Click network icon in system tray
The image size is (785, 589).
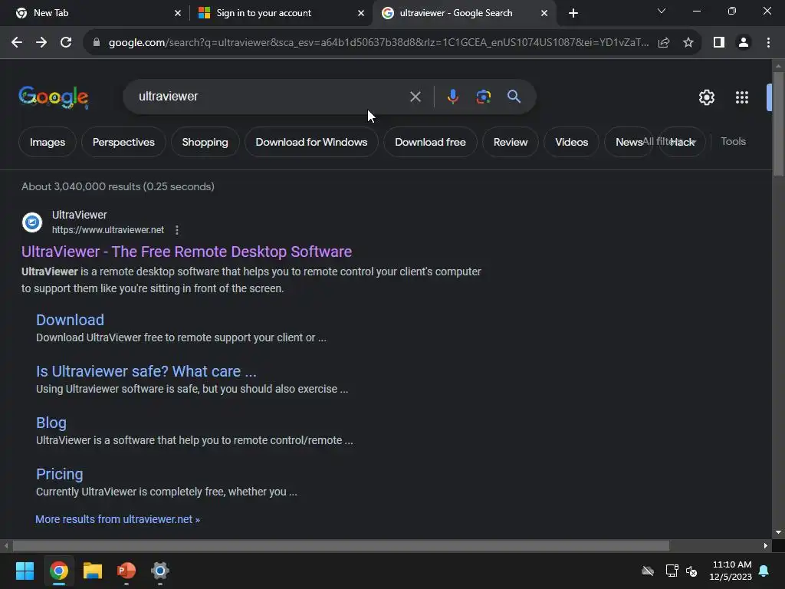(672, 571)
